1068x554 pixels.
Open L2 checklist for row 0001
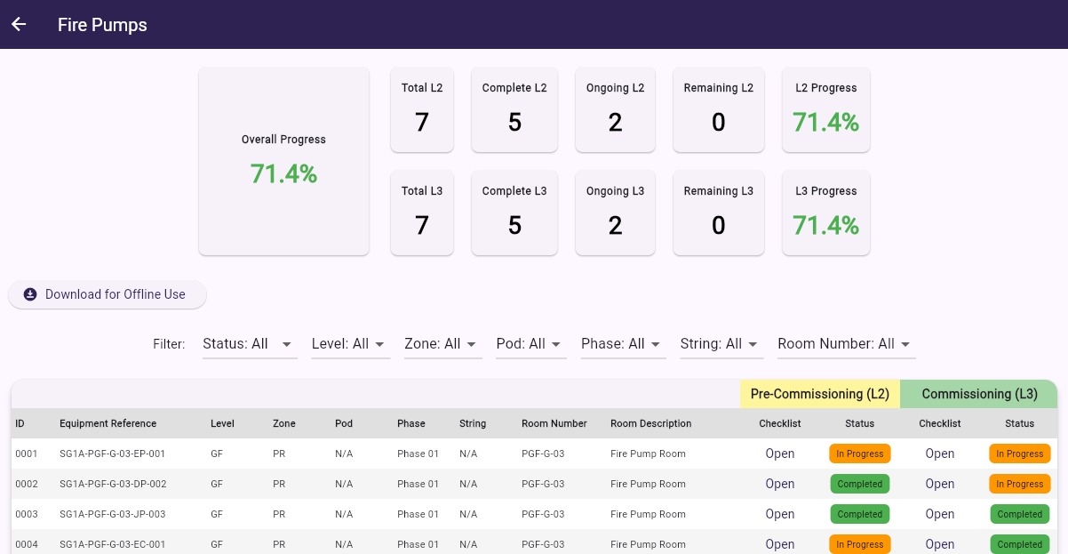pyautogui.click(x=780, y=454)
